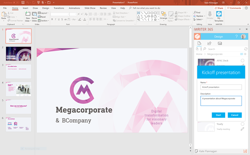Select the APAC Deck radio button
Image resolution: width=250 pixels, height=155 pixels.
(x=242, y=60)
